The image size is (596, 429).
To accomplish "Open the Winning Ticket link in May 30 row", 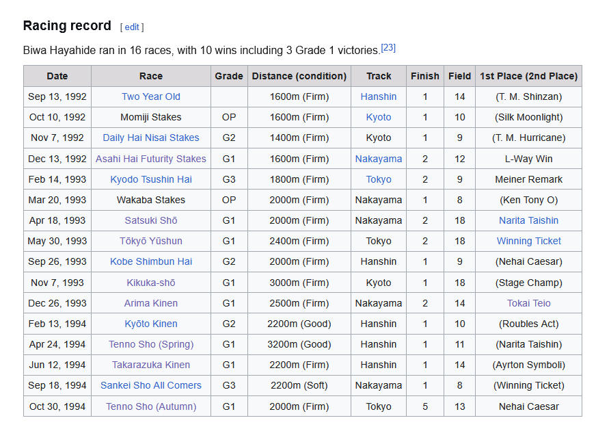I will point(529,241).
